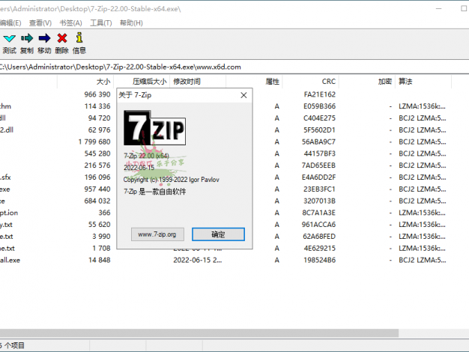Image resolution: width=469 pixels, height=352 pixels.
Task: Click the horizontal scrollbar thumb
Action: pos(199,333)
